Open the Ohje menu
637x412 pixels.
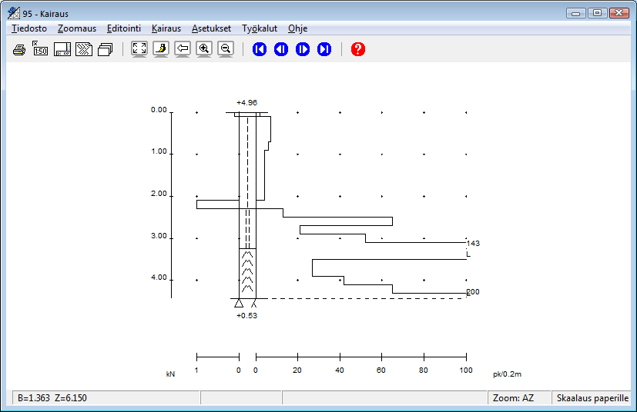[298, 28]
